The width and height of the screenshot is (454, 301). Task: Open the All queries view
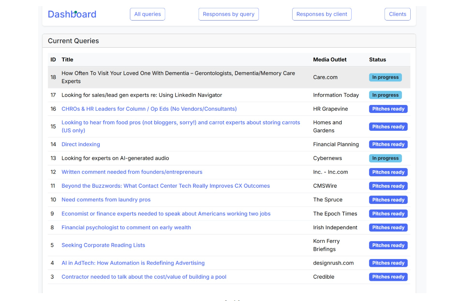coord(147,14)
